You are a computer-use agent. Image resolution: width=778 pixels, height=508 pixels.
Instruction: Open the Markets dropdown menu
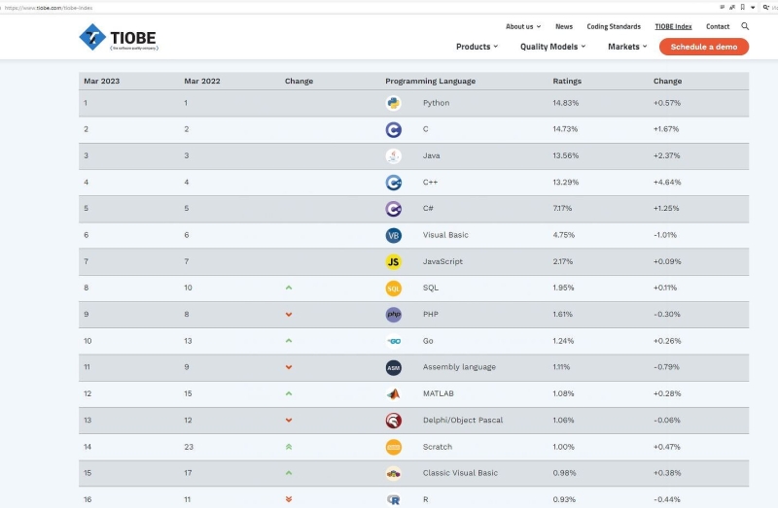tap(627, 47)
